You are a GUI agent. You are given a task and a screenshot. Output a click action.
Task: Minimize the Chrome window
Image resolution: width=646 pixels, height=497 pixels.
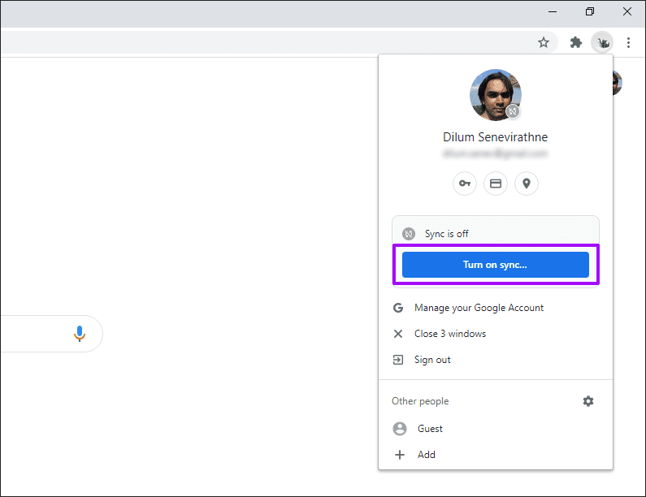point(553,11)
